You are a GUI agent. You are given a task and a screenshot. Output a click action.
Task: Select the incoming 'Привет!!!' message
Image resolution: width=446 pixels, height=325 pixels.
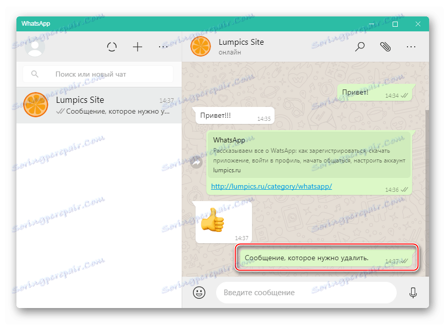235,116
